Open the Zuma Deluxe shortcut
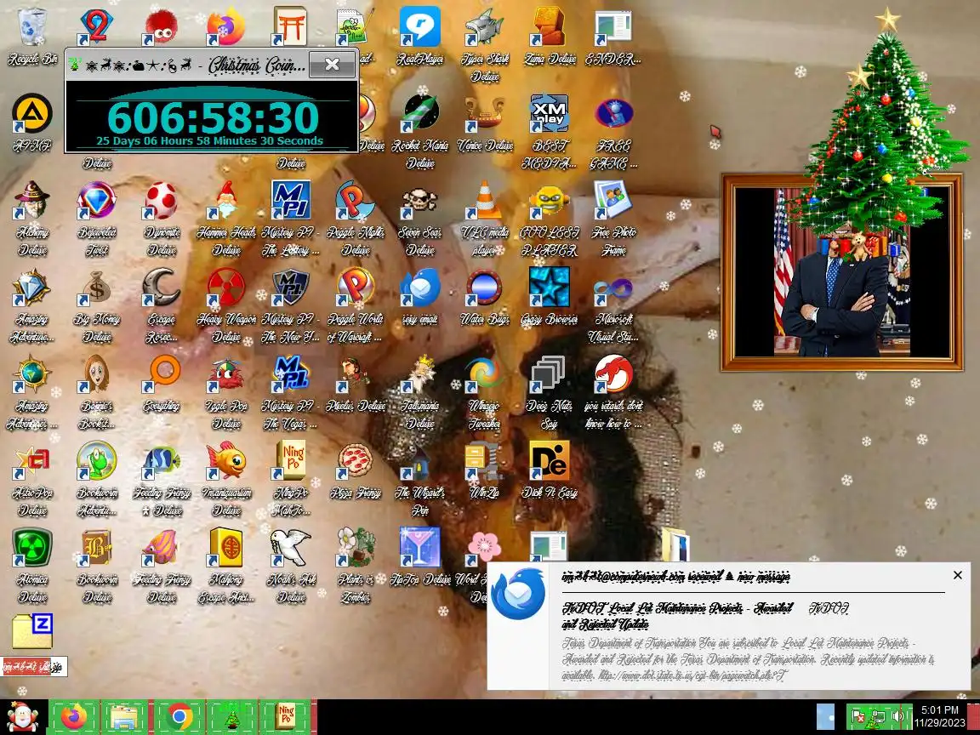 550,37
